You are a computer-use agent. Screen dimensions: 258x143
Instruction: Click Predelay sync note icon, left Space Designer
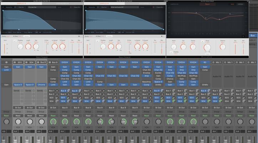pos(15,41)
